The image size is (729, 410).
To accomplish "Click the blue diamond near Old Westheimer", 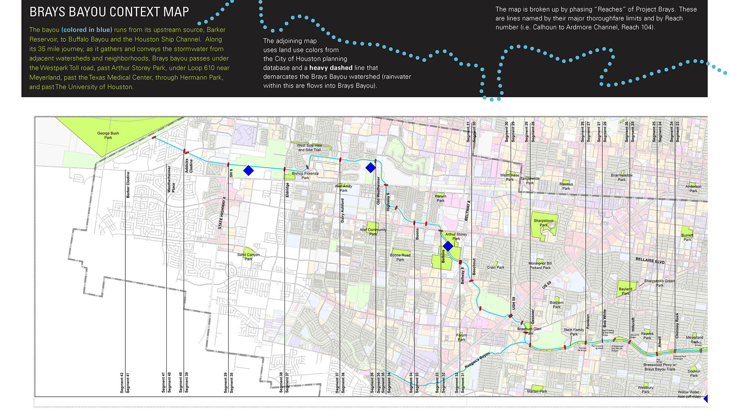I will [x=371, y=167].
